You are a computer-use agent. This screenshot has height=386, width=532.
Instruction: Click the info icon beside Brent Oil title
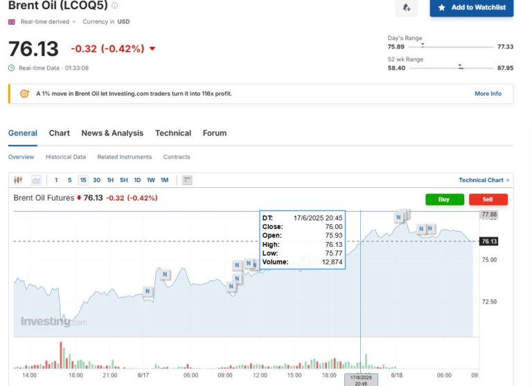pyautogui.click(x=115, y=6)
